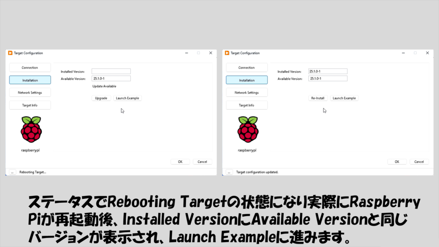The image size is (439, 247).
Task: Click Target configuration updated status text
Action: [257, 172]
